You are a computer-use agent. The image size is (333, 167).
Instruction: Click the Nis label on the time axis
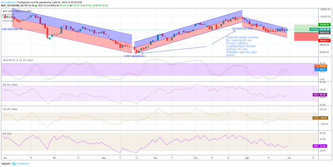(x=55, y=158)
